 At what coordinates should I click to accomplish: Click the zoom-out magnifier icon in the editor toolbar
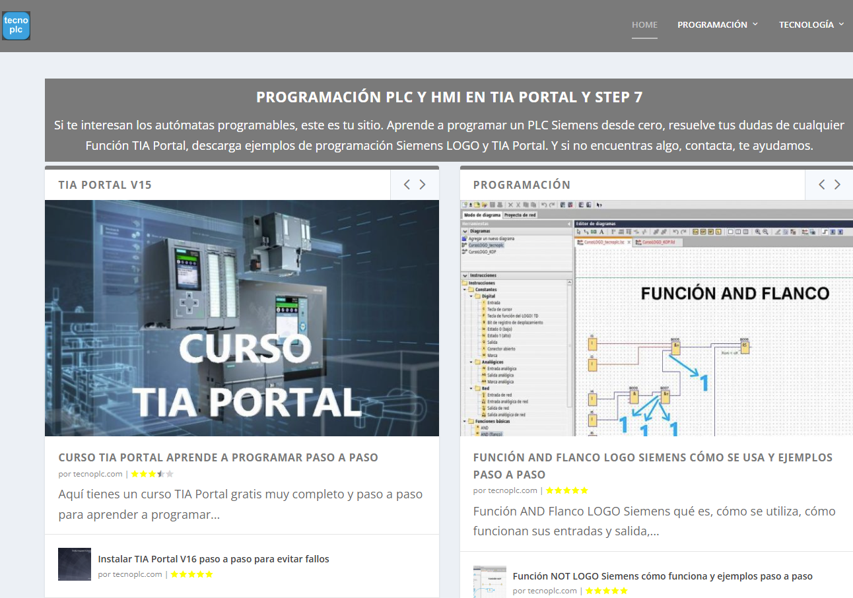coord(765,232)
